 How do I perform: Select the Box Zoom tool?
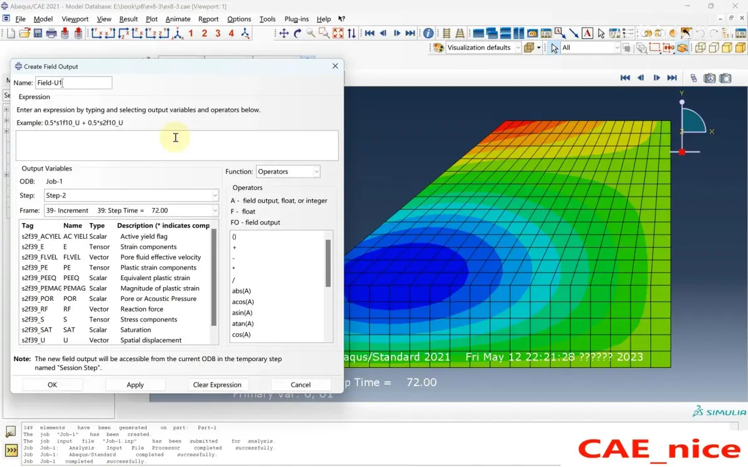pos(324,33)
